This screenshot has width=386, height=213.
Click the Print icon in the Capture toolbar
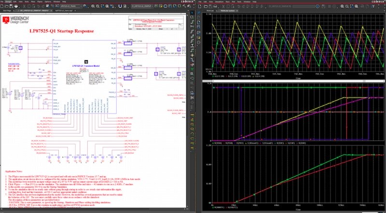[16, 6]
